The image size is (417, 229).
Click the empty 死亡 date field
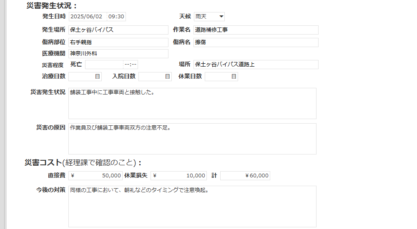click(x=104, y=65)
